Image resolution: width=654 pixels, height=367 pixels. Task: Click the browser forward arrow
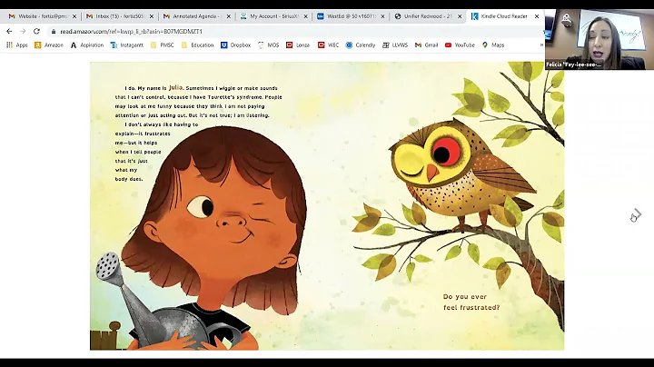(x=23, y=31)
